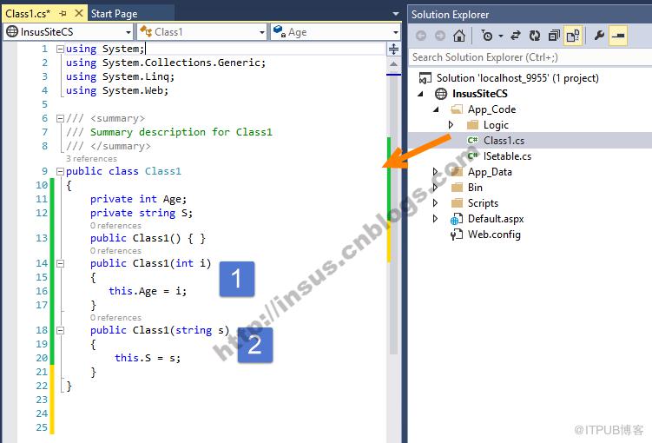This screenshot has height=443, width=652.
Task: Switch to the Start Page tab
Action: (x=115, y=14)
